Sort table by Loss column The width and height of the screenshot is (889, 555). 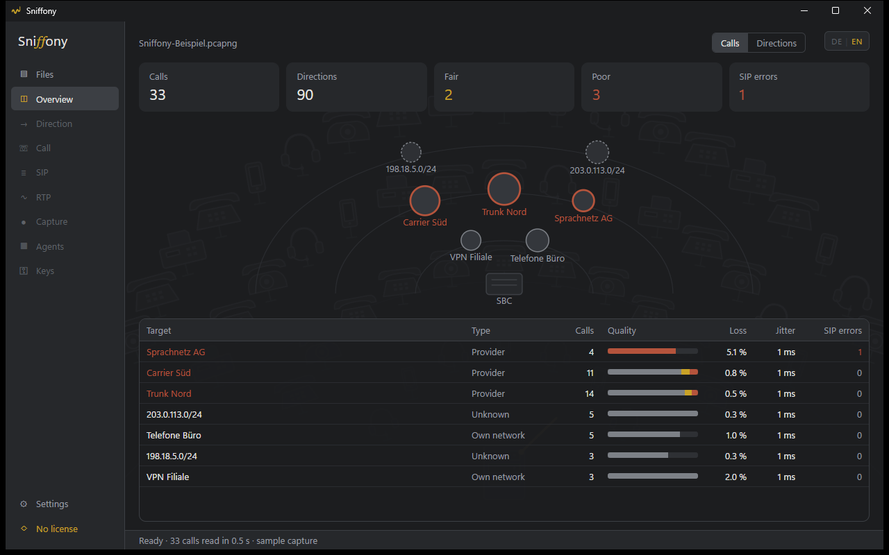[738, 331]
